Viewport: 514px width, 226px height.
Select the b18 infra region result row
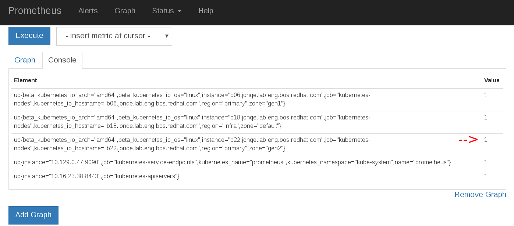192,122
